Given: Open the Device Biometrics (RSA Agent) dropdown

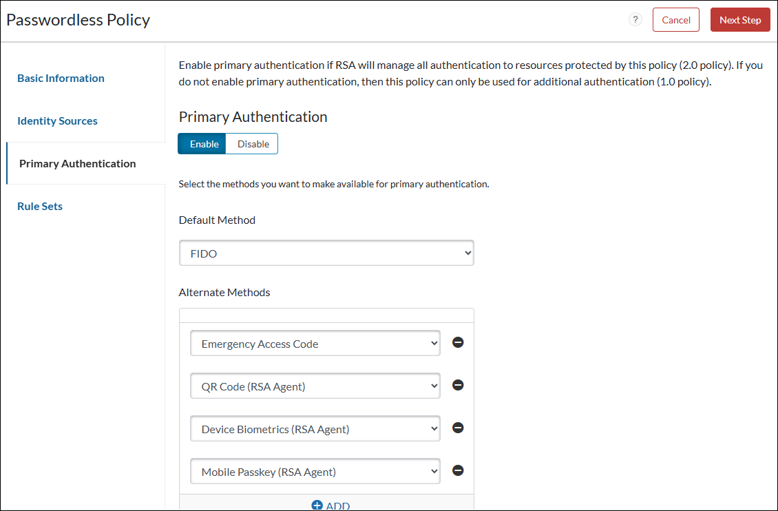Looking at the screenshot, I should [315, 429].
